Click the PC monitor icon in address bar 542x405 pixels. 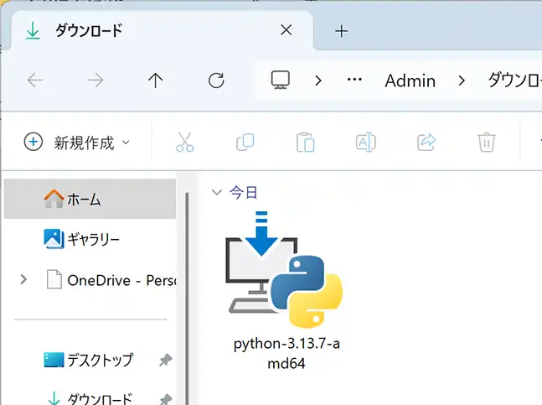(281, 80)
